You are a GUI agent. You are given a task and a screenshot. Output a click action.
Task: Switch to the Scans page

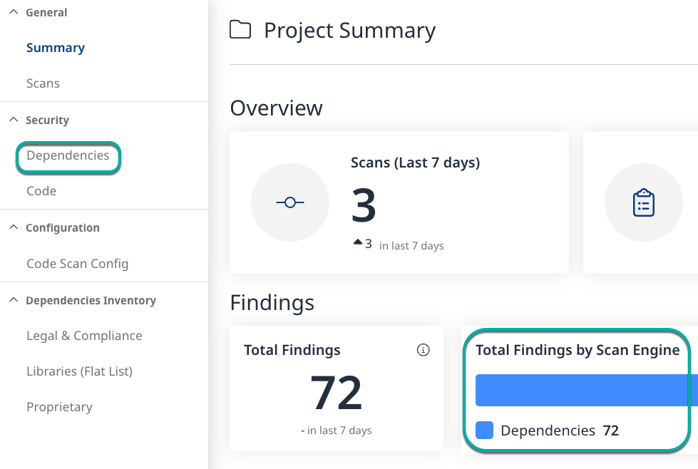43,83
